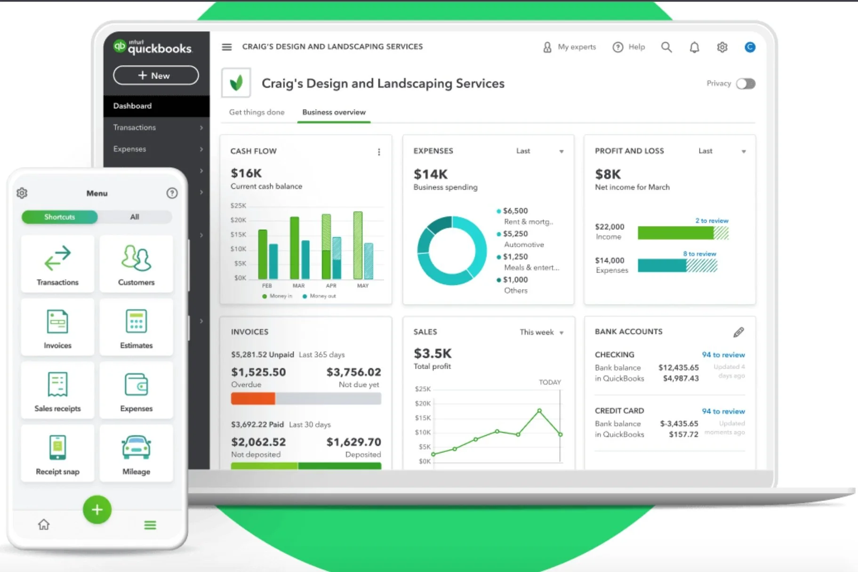Viewport: 858px width, 572px height.
Task: Open Checking 94 to review link
Action: (x=723, y=355)
